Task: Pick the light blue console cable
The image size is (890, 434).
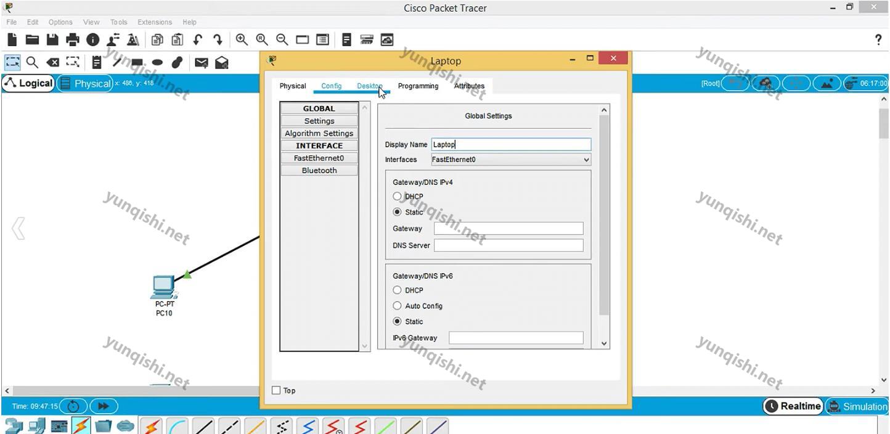Action: pos(177,426)
